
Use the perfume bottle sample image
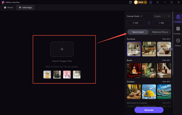pyautogui.click(x=47, y=75)
